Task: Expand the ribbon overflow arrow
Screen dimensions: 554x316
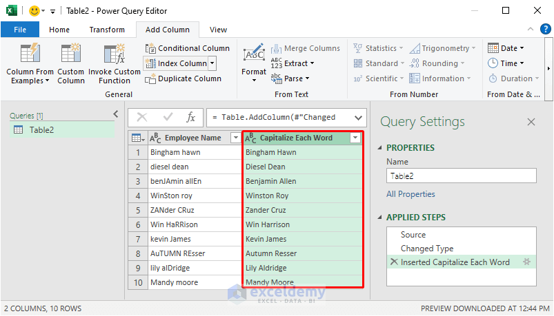Action: [548, 68]
